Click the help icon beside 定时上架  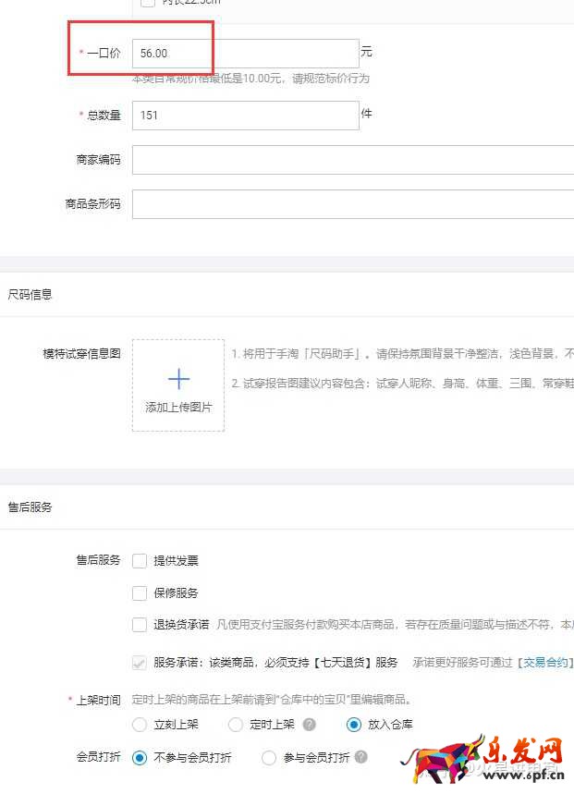pyautogui.click(x=310, y=725)
